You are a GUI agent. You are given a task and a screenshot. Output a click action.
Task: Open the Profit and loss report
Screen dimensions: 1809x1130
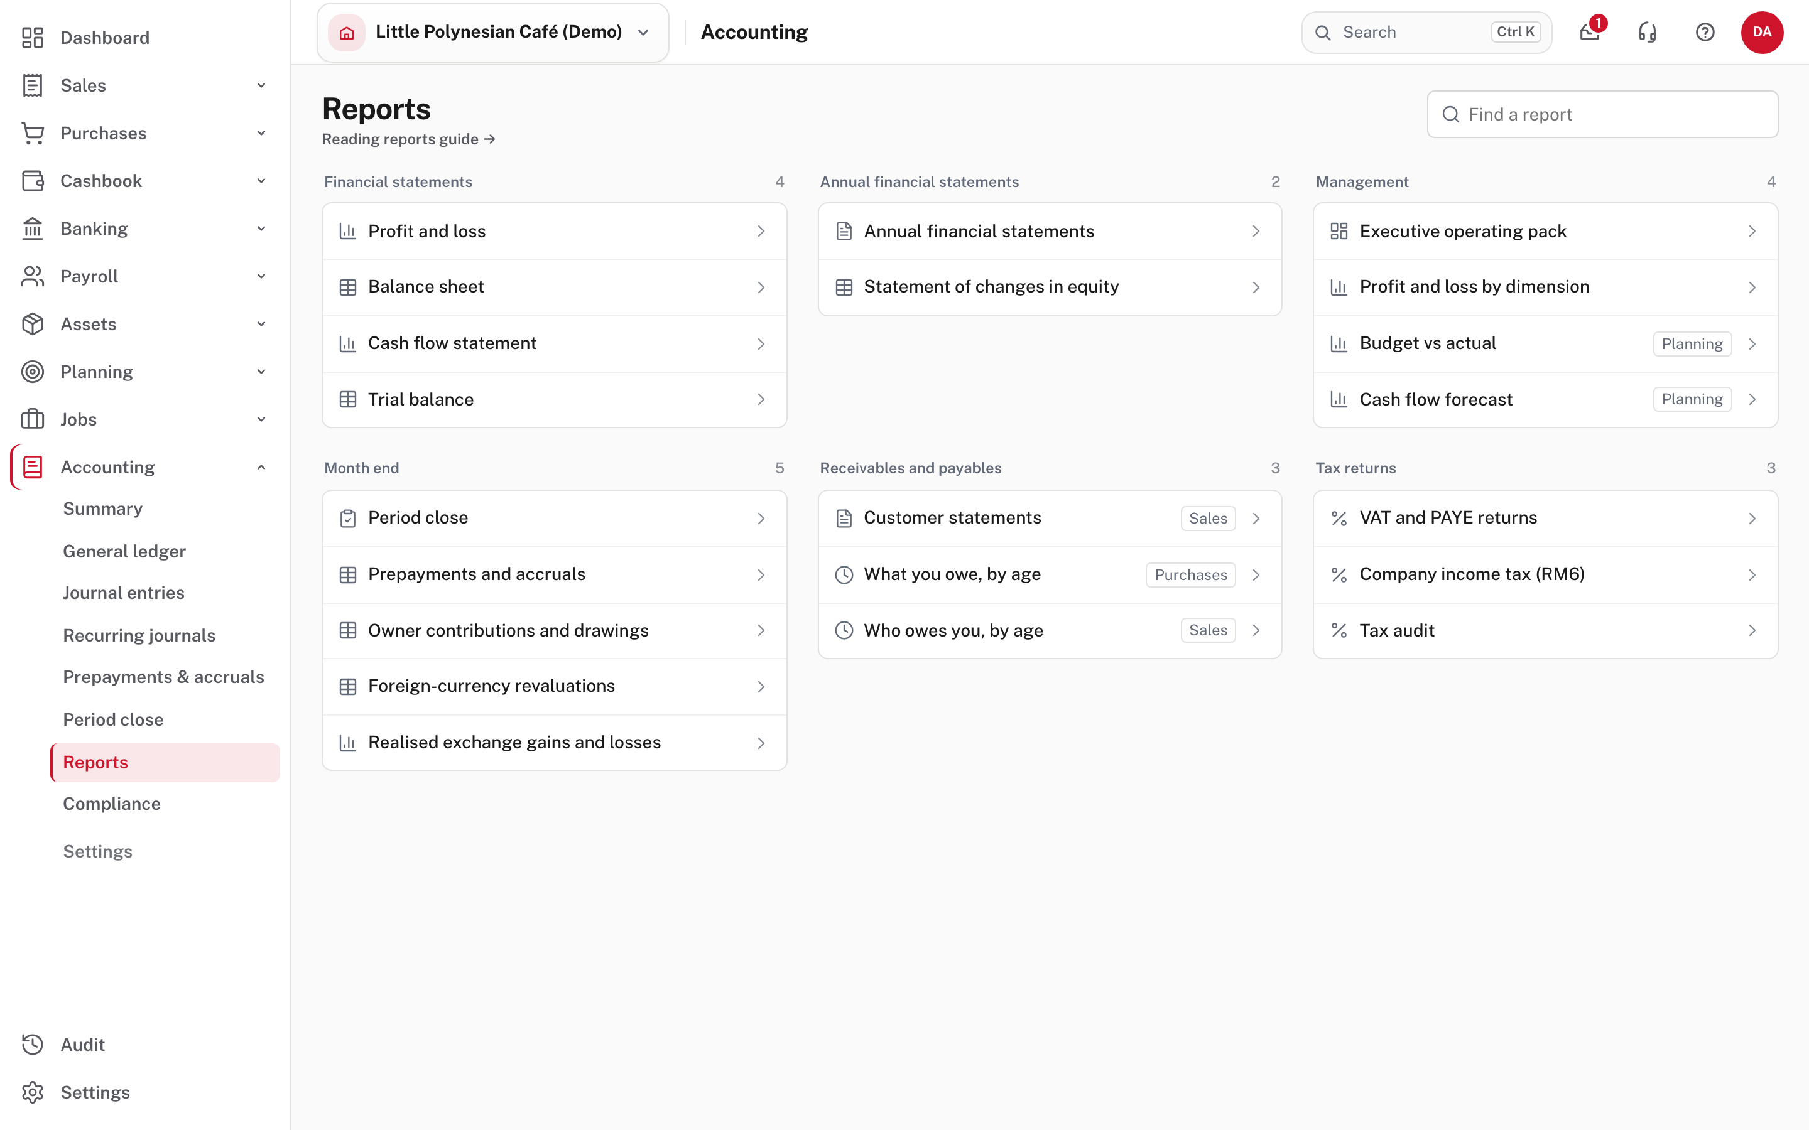click(x=554, y=231)
